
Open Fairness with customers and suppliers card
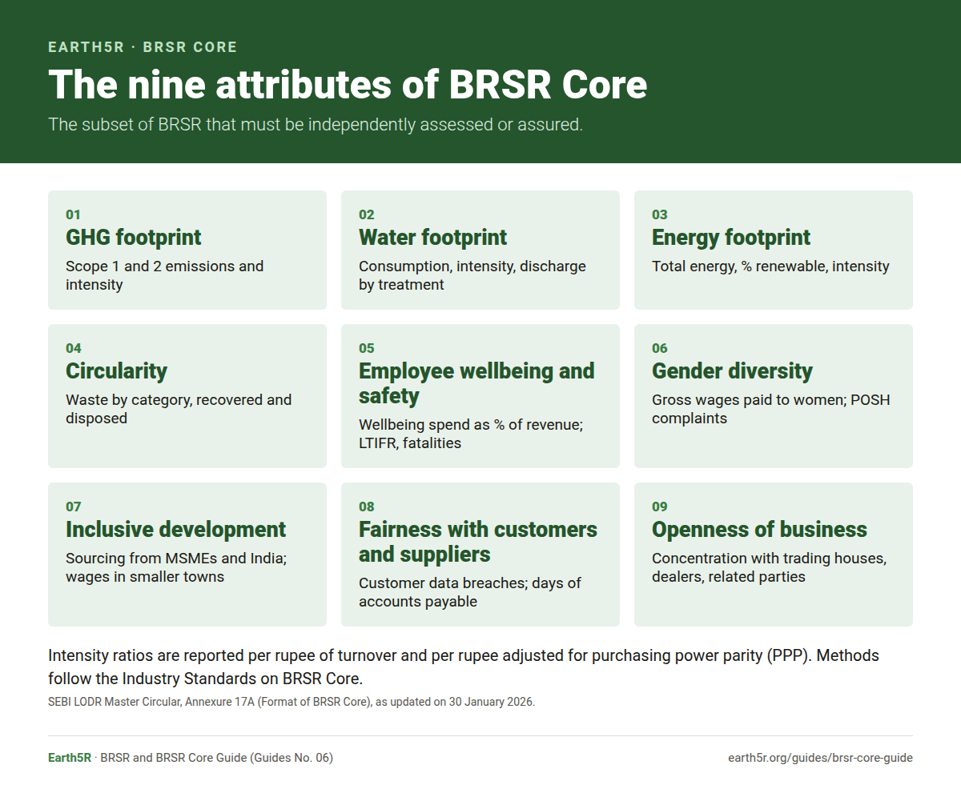click(480, 555)
